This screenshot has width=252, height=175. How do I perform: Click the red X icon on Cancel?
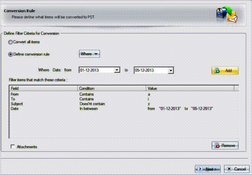229,169
